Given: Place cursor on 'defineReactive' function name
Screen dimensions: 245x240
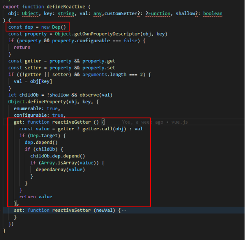Looking at the screenshot, I should (66, 7).
